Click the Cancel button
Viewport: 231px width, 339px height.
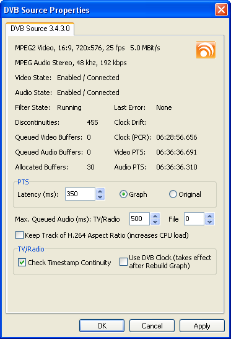(x=152, y=325)
